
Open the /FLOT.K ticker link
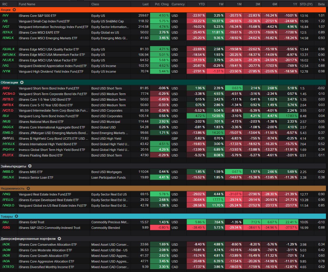[8, 155]
